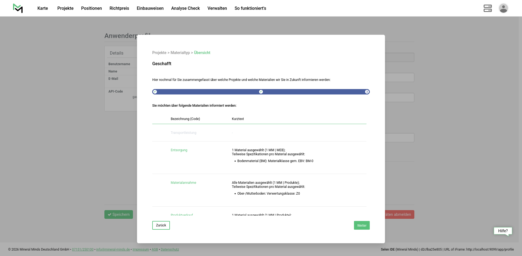Open the Datenschutz footer link

point(170,249)
